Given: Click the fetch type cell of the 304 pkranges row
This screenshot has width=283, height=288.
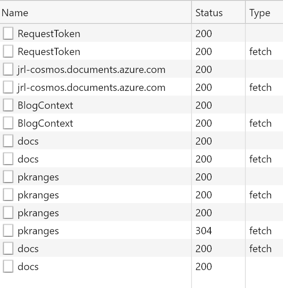Looking at the screenshot, I should click(260, 231).
